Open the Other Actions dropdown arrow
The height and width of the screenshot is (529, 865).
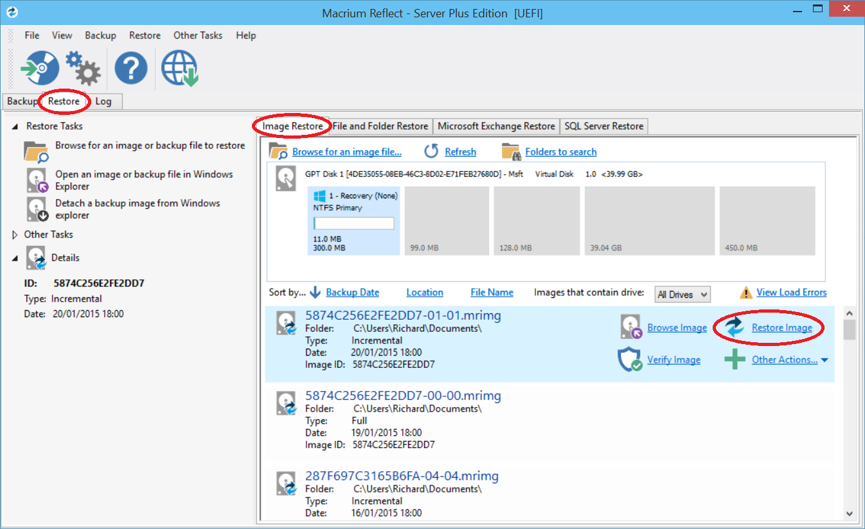(x=825, y=360)
